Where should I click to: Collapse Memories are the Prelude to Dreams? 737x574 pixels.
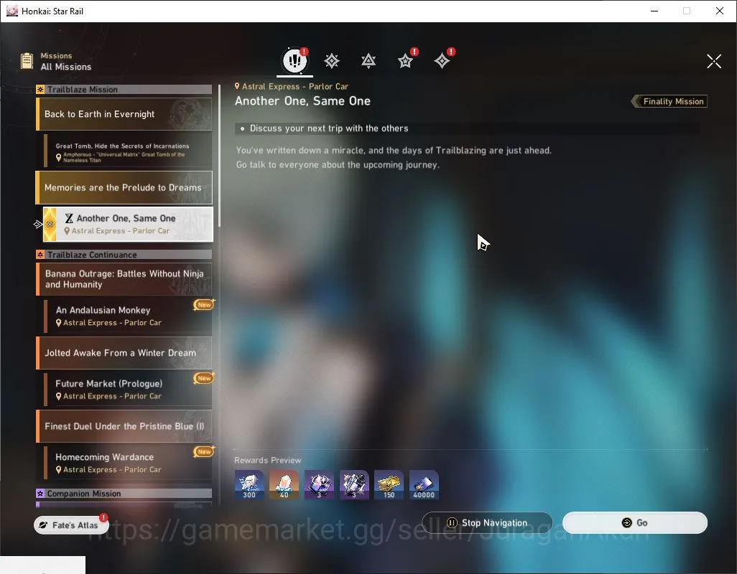pyautogui.click(x=124, y=188)
